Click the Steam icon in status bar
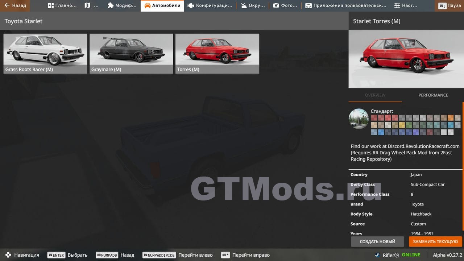This screenshot has height=261, width=464. 378,255
